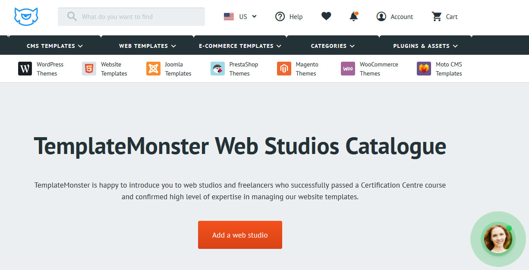Click the PrestaShop logo icon
Image resolution: width=529 pixels, height=270 pixels.
click(217, 69)
